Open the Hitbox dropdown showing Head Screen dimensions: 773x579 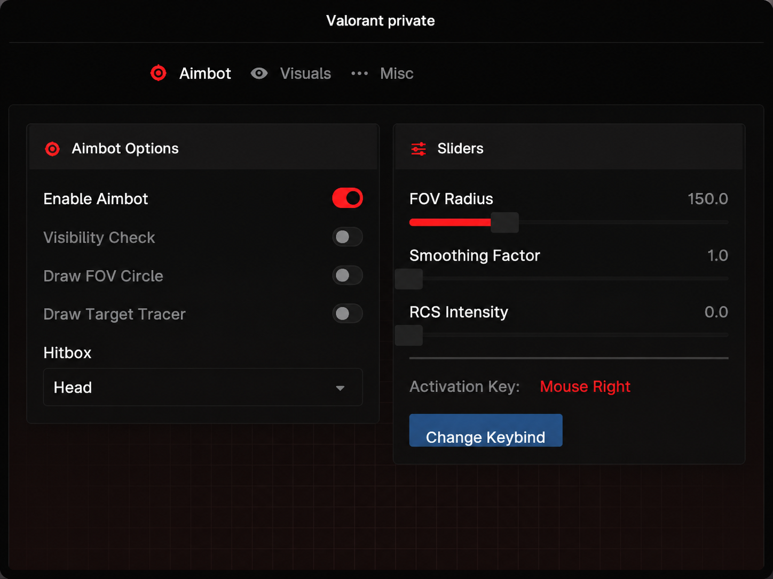[203, 387]
